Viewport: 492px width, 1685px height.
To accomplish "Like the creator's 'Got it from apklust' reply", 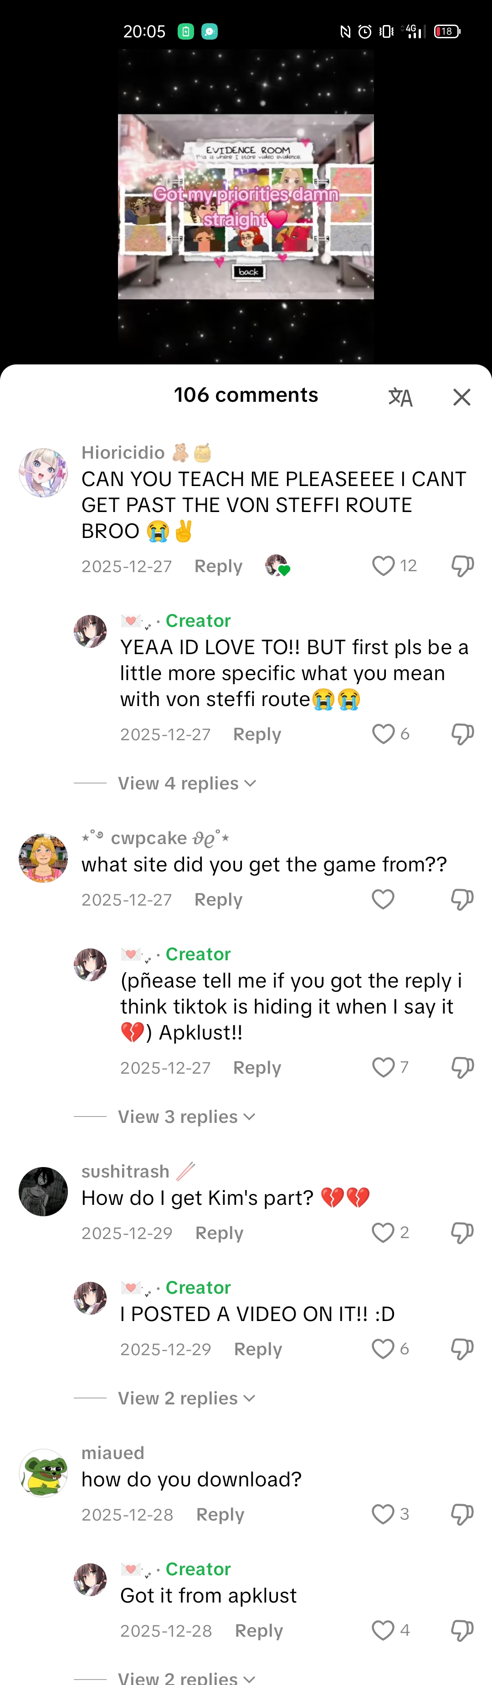I will (x=384, y=1630).
